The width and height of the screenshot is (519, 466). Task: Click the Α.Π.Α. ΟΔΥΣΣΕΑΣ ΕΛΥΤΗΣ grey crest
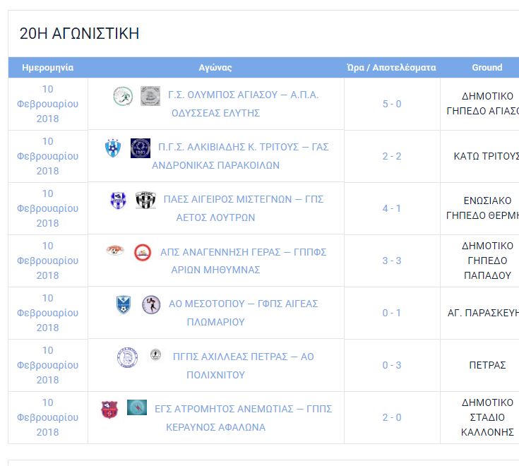150,96
